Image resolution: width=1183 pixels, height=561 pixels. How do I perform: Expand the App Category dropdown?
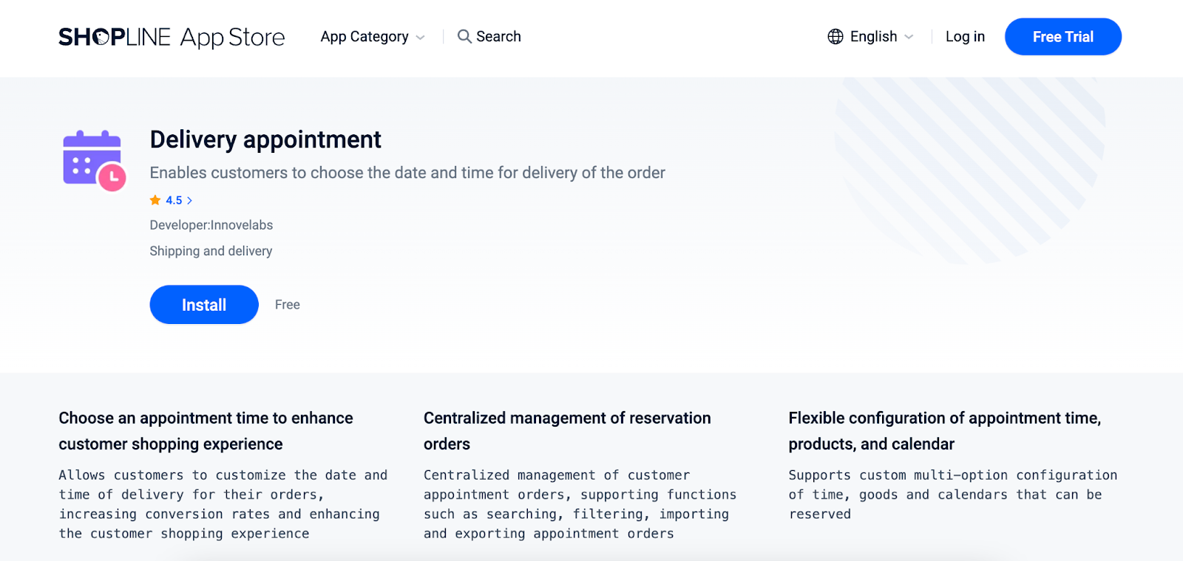365,37
